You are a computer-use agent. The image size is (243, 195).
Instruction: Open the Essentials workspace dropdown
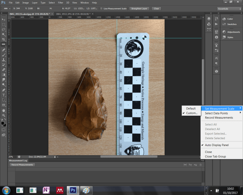click(229, 9)
